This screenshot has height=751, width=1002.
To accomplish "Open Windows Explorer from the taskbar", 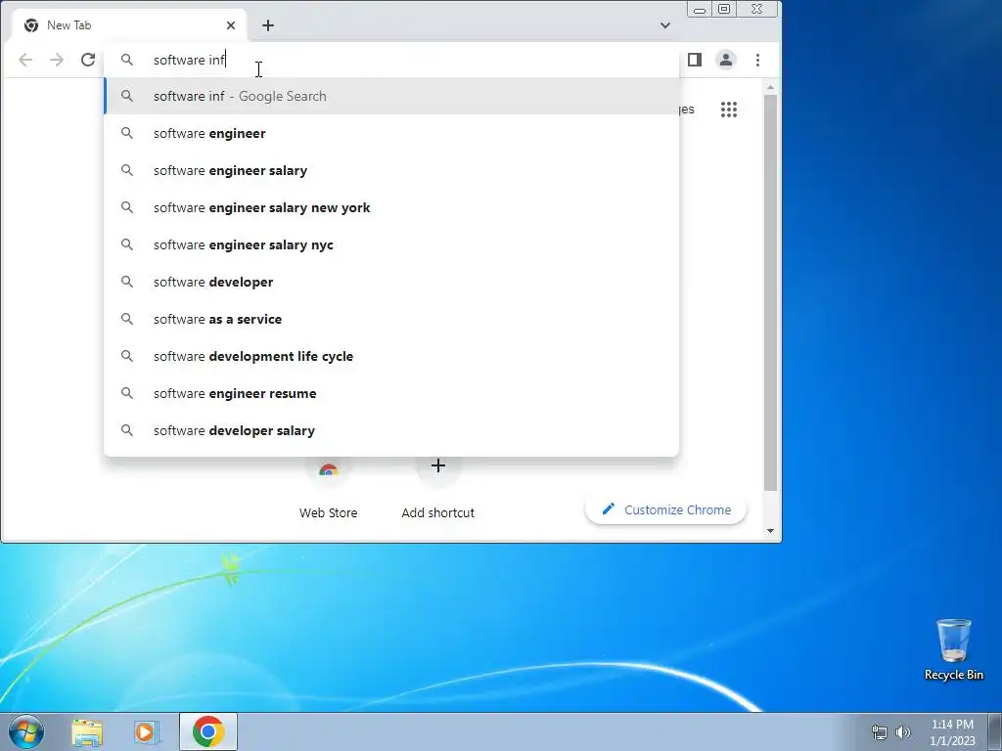I will pos(87,731).
